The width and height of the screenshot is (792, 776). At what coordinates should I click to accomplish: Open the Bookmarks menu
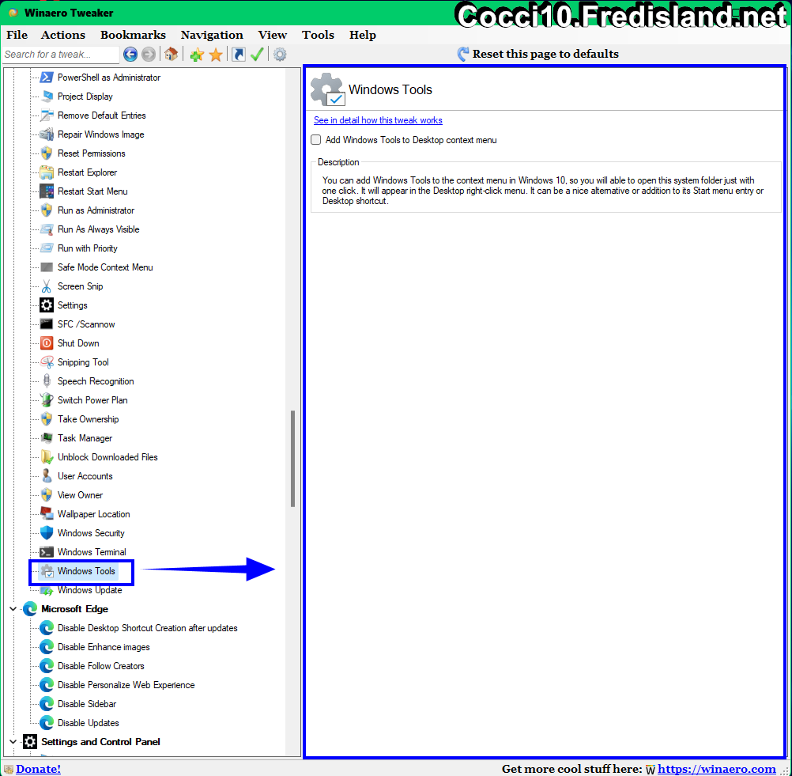[133, 35]
